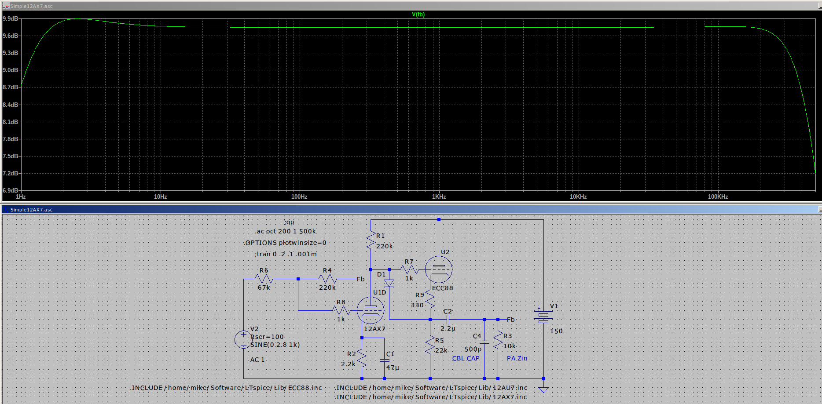Click the 500p value of C4
Viewport: 822px width, 404px height.
tap(473, 349)
